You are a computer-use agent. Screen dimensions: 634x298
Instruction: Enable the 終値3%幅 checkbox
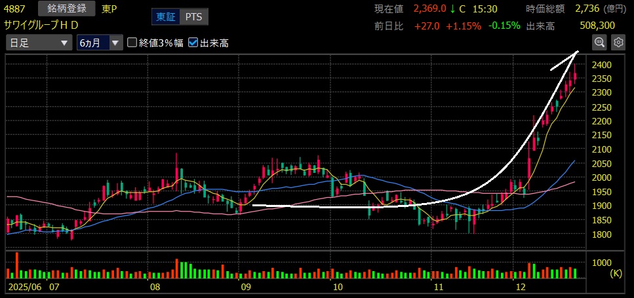(x=132, y=43)
